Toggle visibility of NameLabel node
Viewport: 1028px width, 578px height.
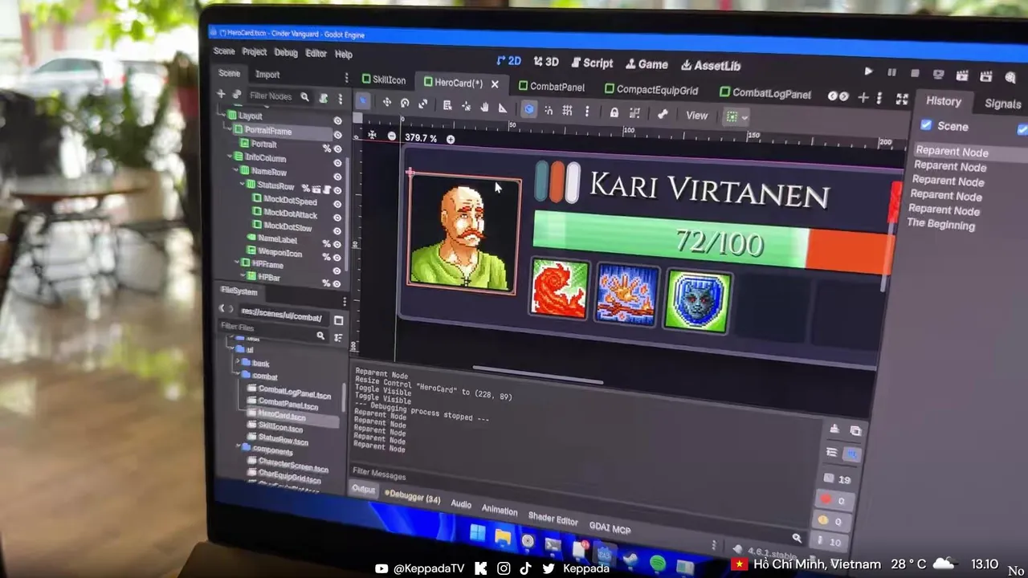pyautogui.click(x=337, y=243)
